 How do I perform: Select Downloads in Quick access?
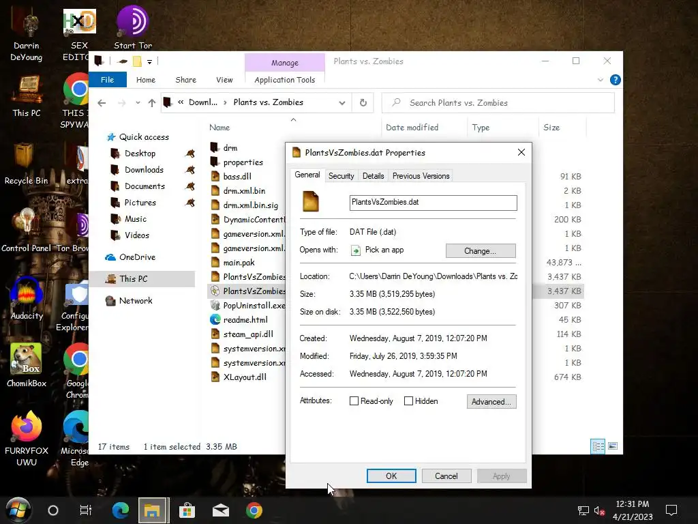144,170
